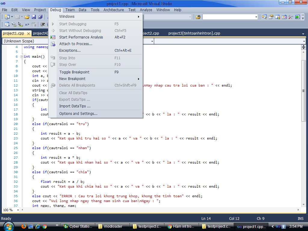Choose Import DataTips ... menu entry
The height and width of the screenshot is (231, 308).
point(96,106)
